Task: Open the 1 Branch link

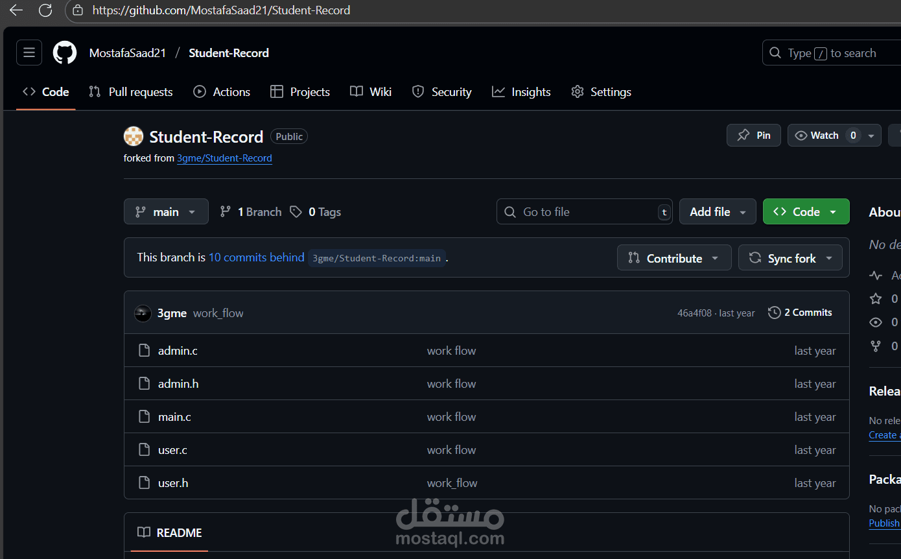Action: click(250, 211)
